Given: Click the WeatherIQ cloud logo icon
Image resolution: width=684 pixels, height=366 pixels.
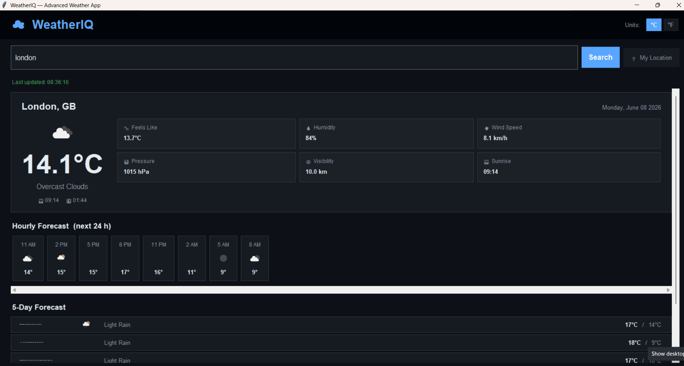Looking at the screenshot, I should (18, 25).
